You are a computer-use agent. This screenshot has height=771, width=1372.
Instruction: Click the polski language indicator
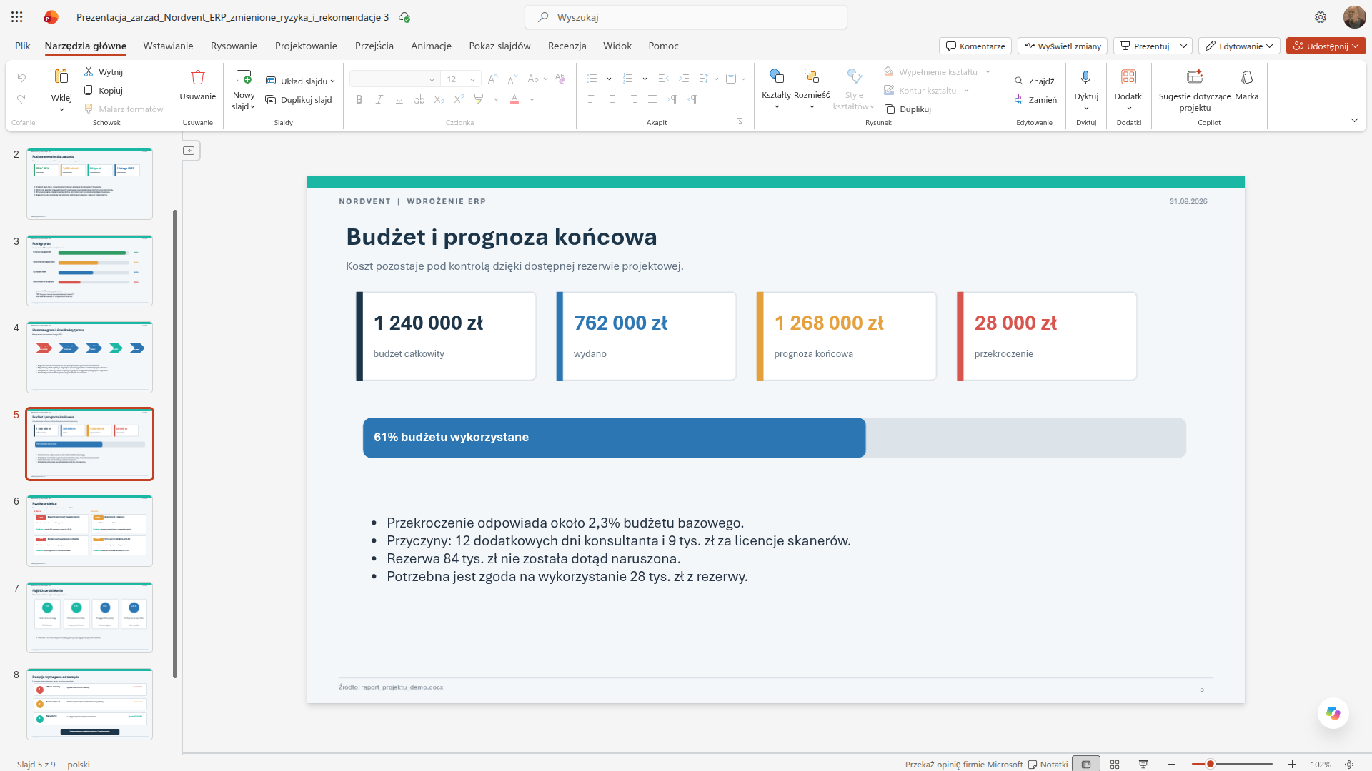79,764
